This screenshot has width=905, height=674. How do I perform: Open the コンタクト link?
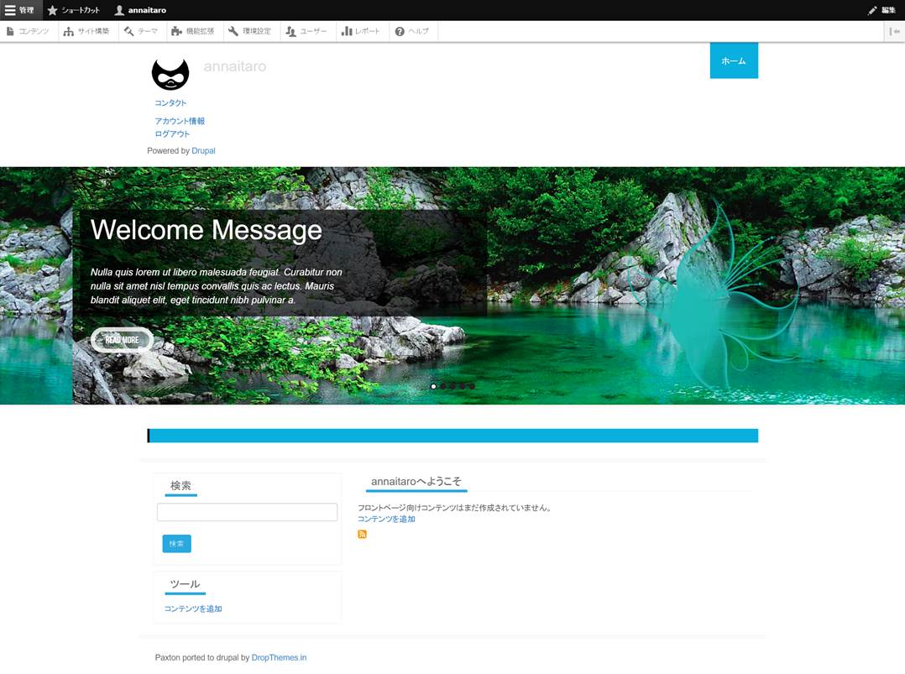170,102
